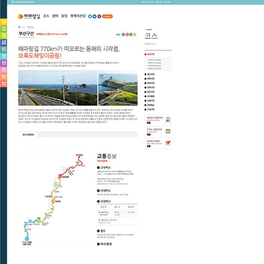Click the shop building icon on 교통안내 card
Image resolution: width=264 pixels, height=264 pixels.
[168, 131]
